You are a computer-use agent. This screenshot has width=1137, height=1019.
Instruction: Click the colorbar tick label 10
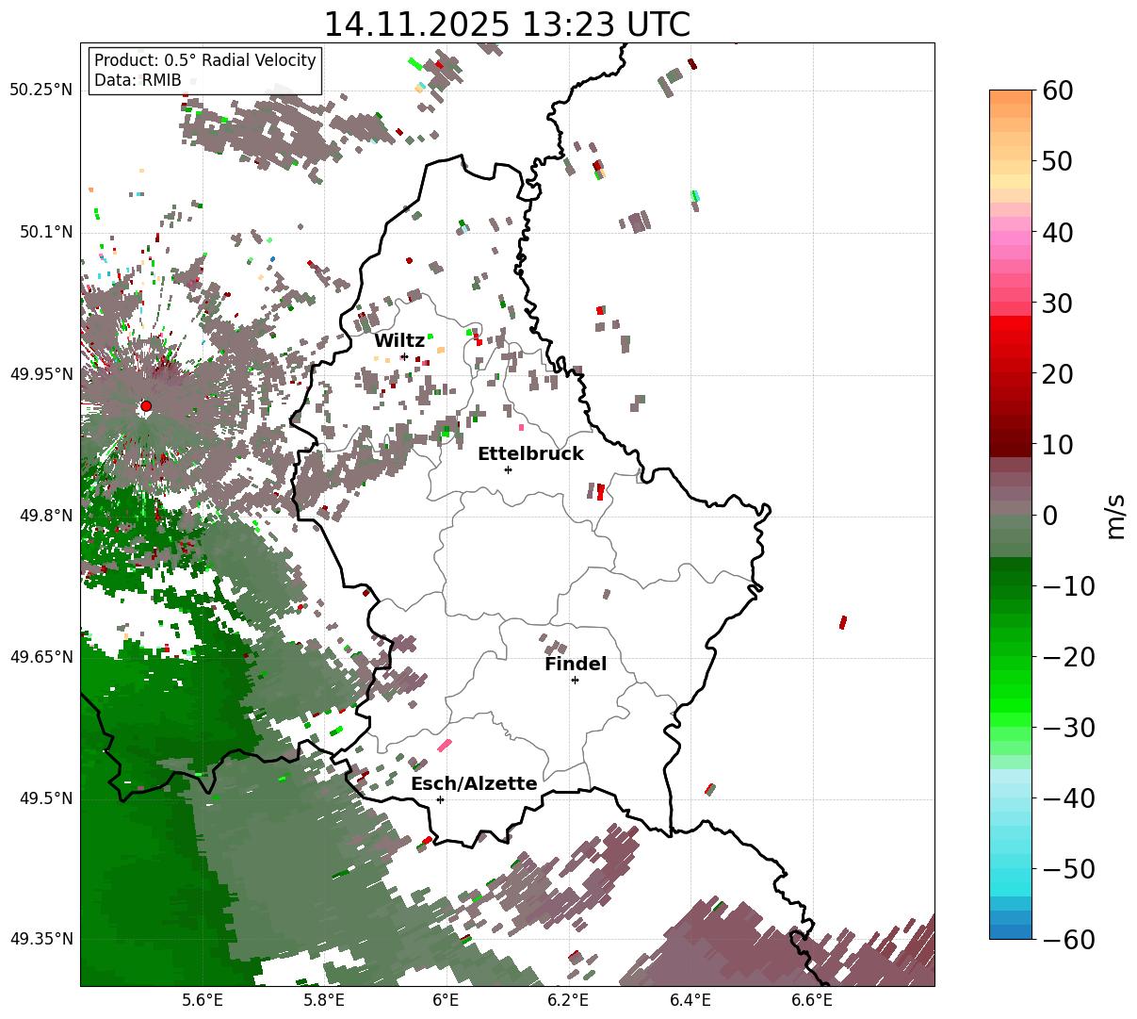pos(1056,444)
